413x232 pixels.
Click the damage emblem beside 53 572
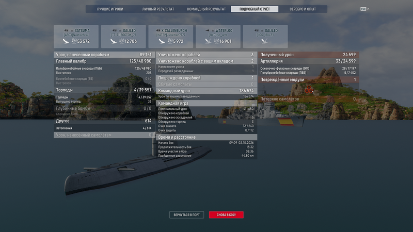pos(74,41)
